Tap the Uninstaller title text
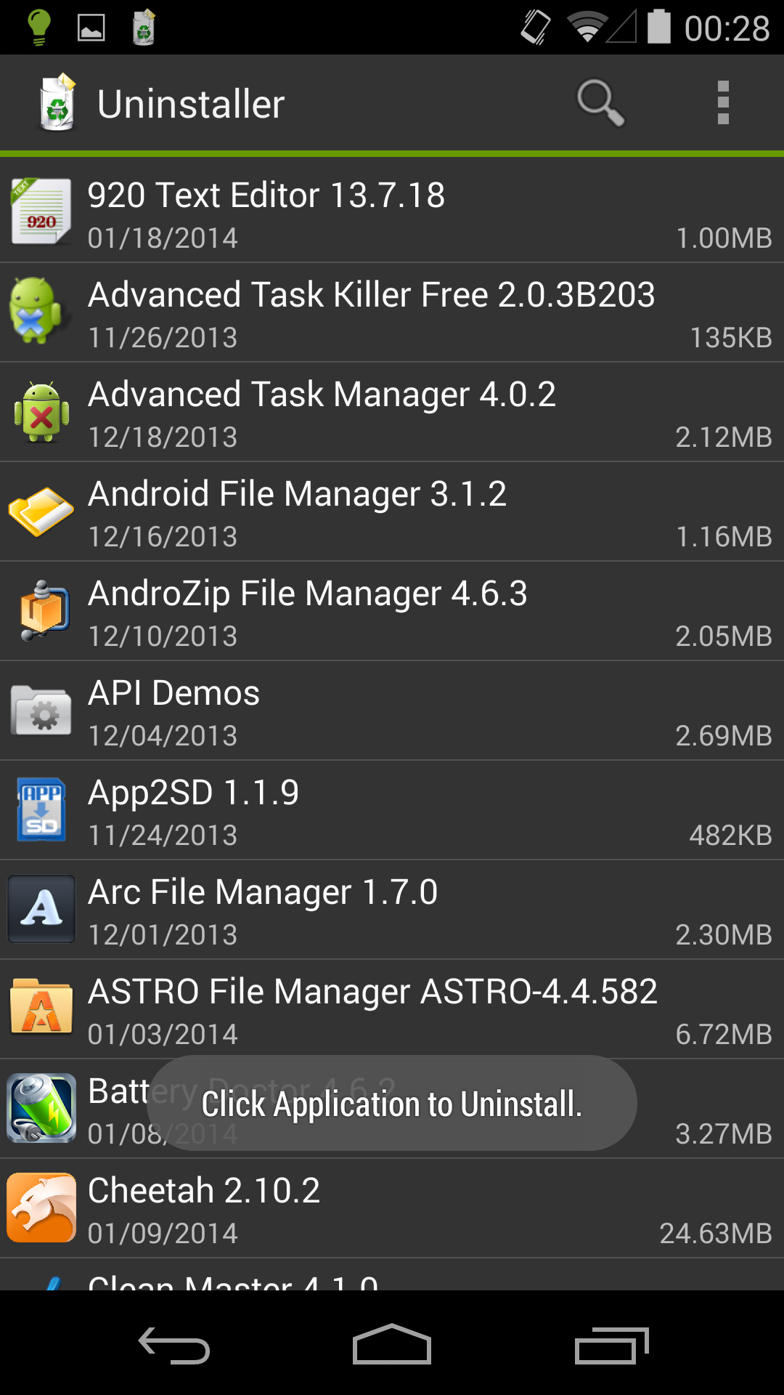 (x=190, y=104)
